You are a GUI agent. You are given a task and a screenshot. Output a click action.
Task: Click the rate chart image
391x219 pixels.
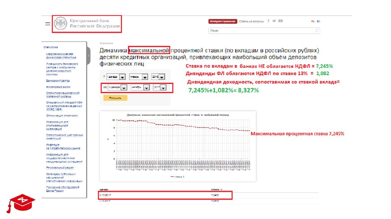[178, 146]
